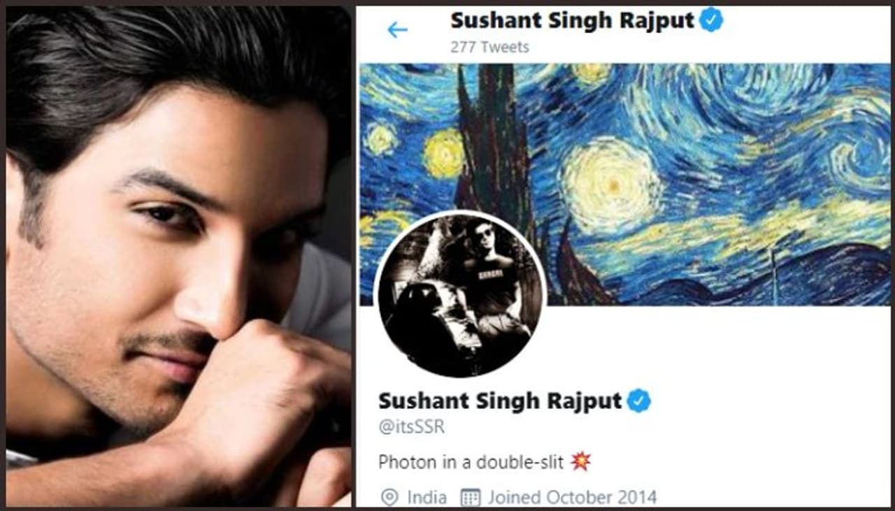Click the @itsSSR handle
This screenshot has height=511, width=895.
pyautogui.click(x=412, y=426)
